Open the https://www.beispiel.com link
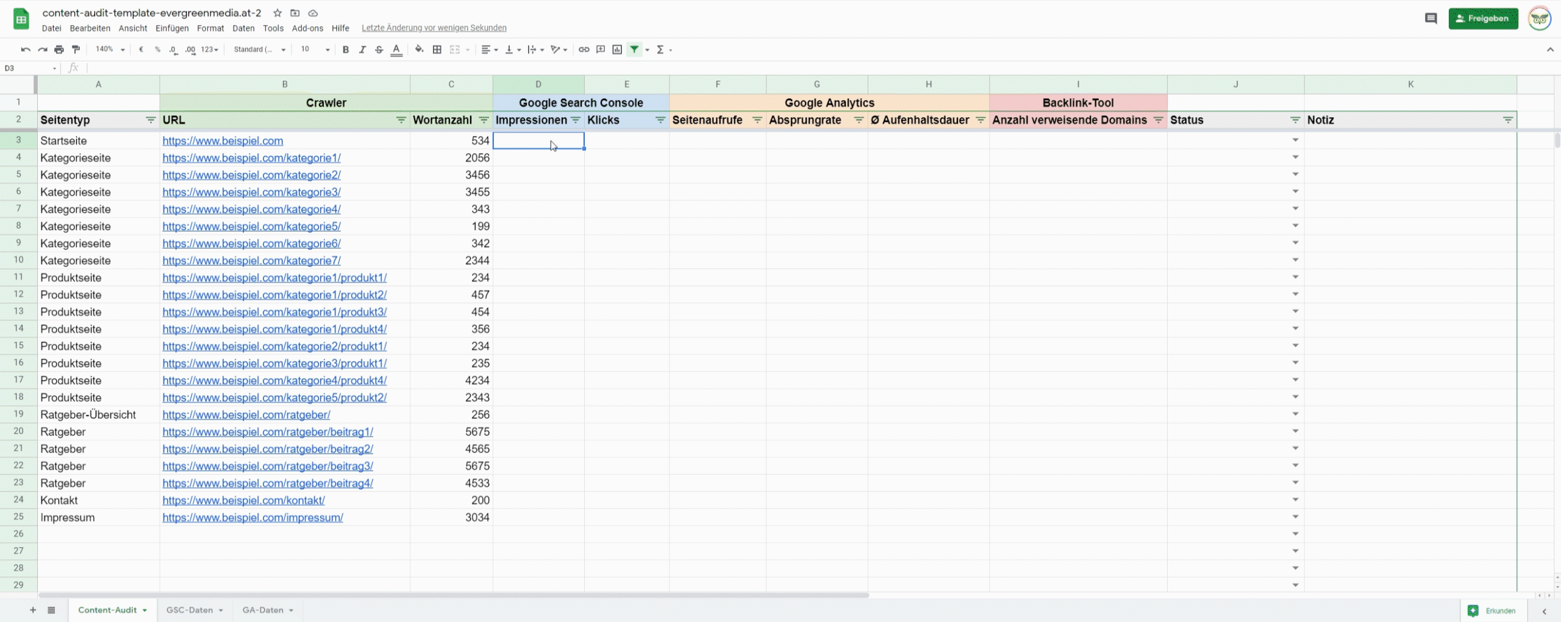The height and width of the screenshot is (622, 1561). coord(223,141)
